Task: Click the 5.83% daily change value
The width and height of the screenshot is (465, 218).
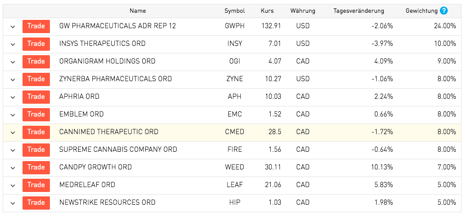Action: (x=384, y=185)
